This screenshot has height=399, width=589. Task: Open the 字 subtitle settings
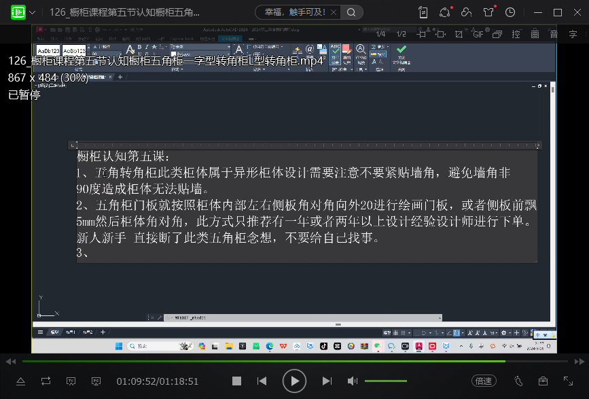click(x=573, y=34)
